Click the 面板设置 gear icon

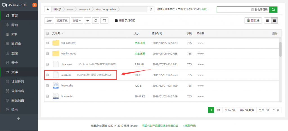click(7, 100)
